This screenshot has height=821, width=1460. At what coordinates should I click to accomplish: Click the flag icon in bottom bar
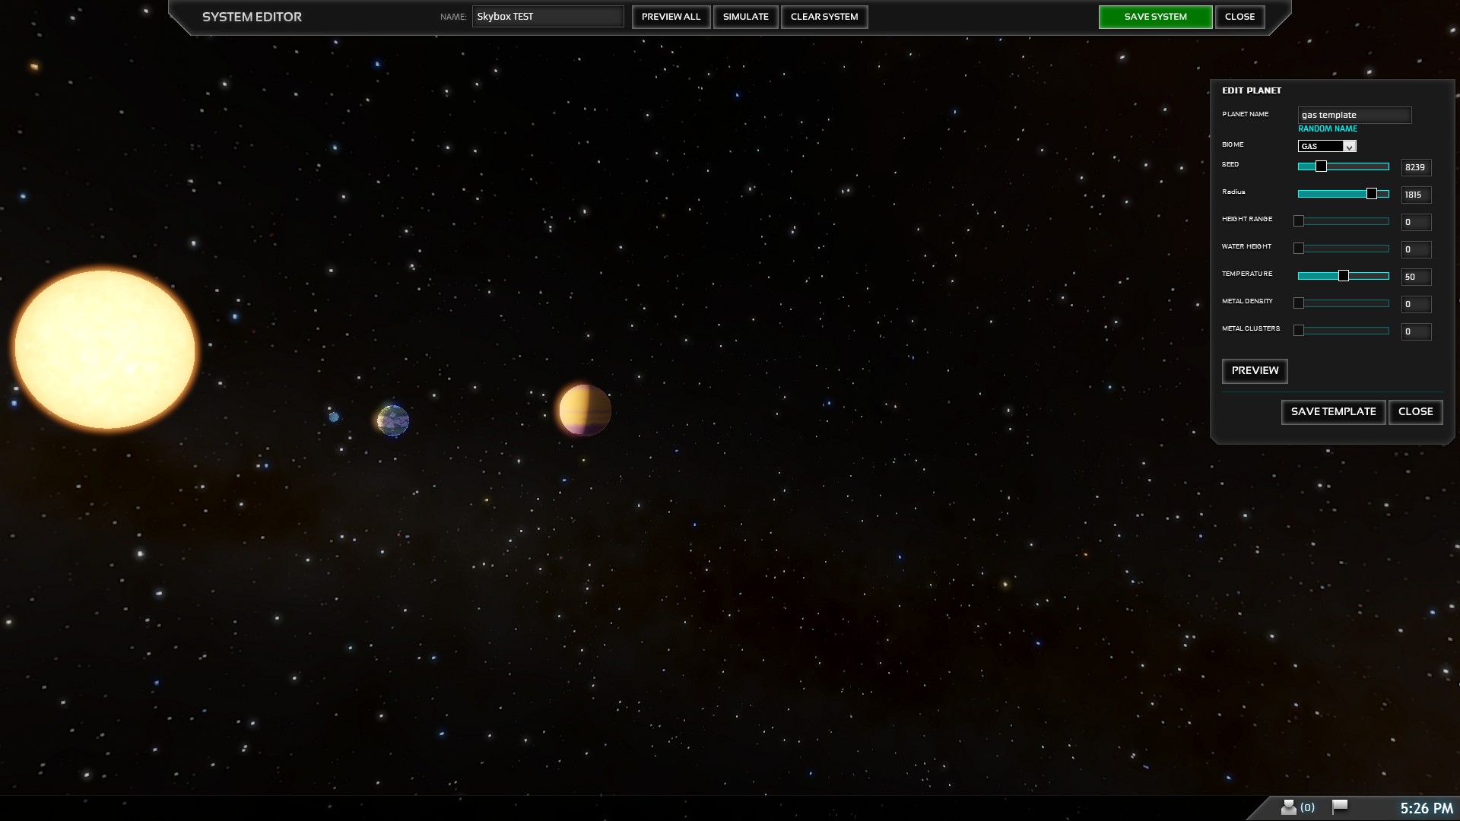(1340, 807)
